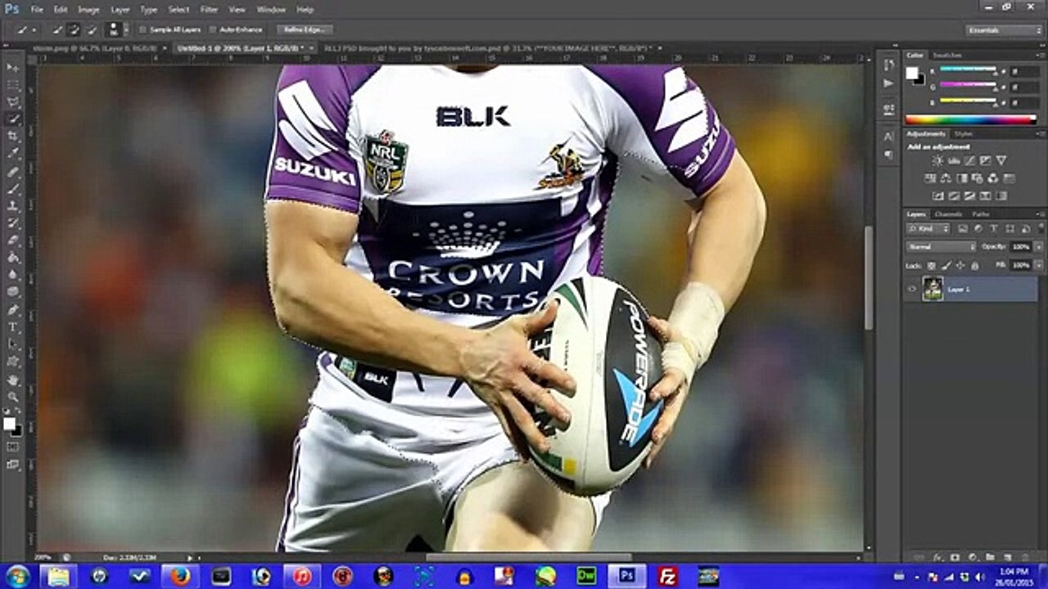Open the Select menu
This screenshot has width=1048, height=589.
178,10
